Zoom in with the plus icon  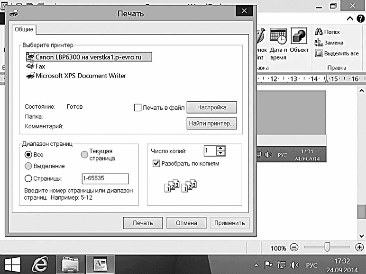[359, 247]
